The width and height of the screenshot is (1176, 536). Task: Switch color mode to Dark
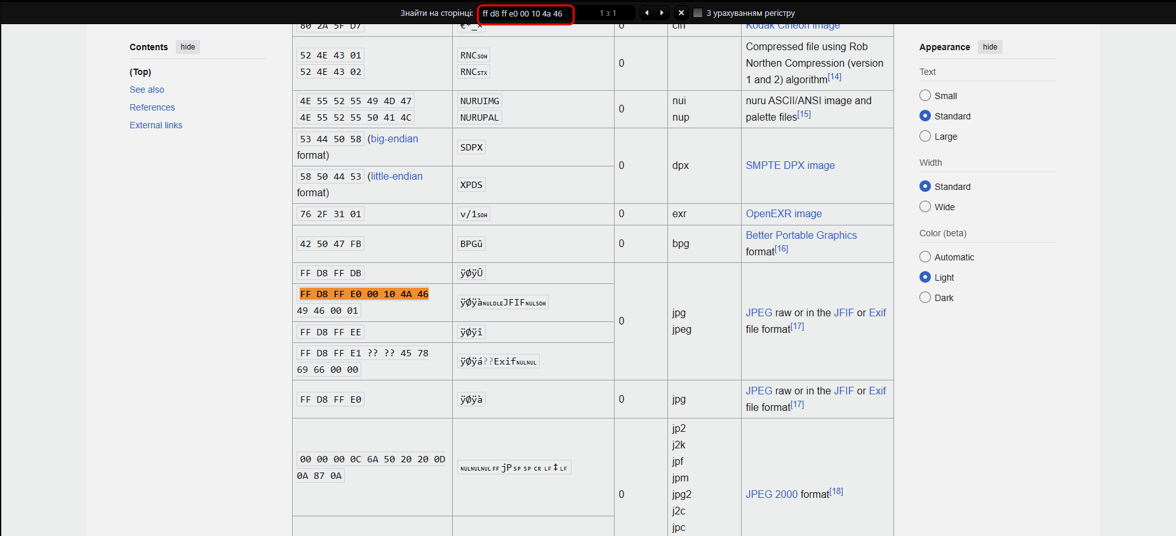(925, 298)
